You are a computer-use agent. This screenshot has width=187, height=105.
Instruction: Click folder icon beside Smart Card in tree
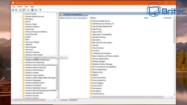pyautogui.click(x=23, y=29)
